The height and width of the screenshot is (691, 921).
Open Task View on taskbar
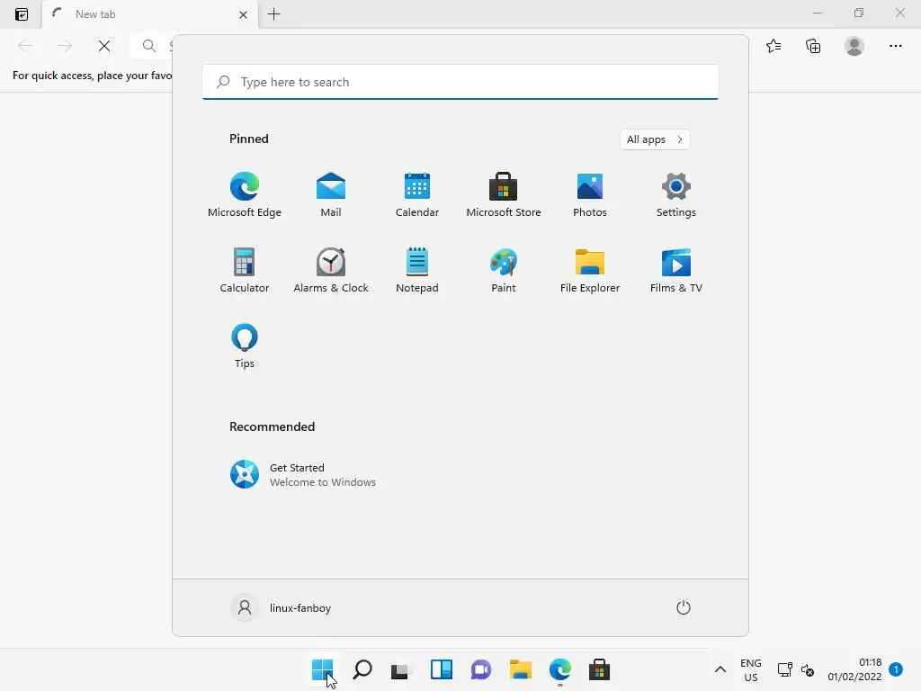[402, 669]
